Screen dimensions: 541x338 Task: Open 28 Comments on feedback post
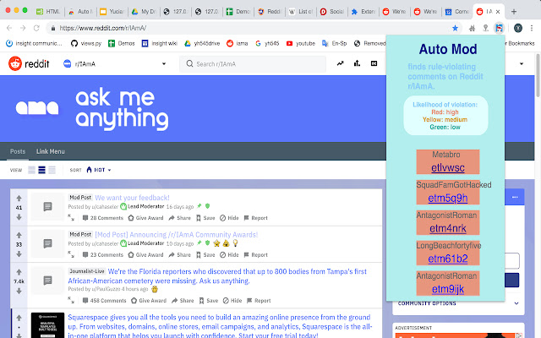pyautogui.click(x=103, y=218)
